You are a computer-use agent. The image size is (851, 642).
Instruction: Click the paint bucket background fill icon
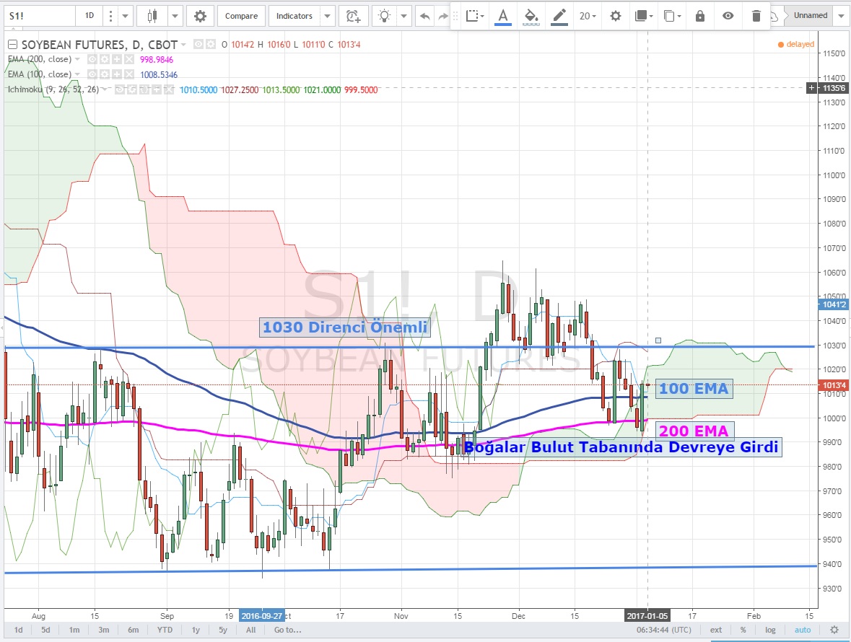pyautogui.click(x=531, y=15)
